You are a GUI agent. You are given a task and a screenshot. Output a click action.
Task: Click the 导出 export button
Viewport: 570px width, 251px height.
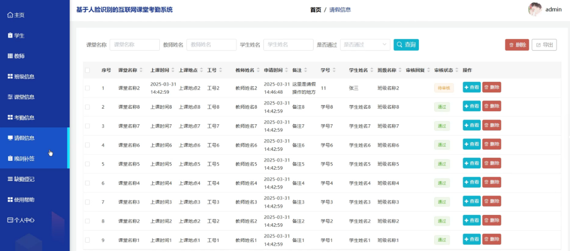(x=544, y=45)
